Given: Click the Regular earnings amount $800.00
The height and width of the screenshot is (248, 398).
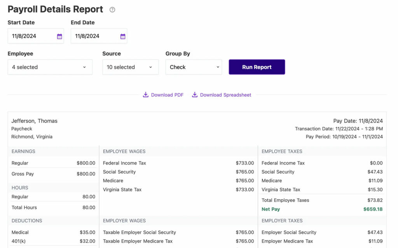Looking at the screenshot, I should click(86, 163).
